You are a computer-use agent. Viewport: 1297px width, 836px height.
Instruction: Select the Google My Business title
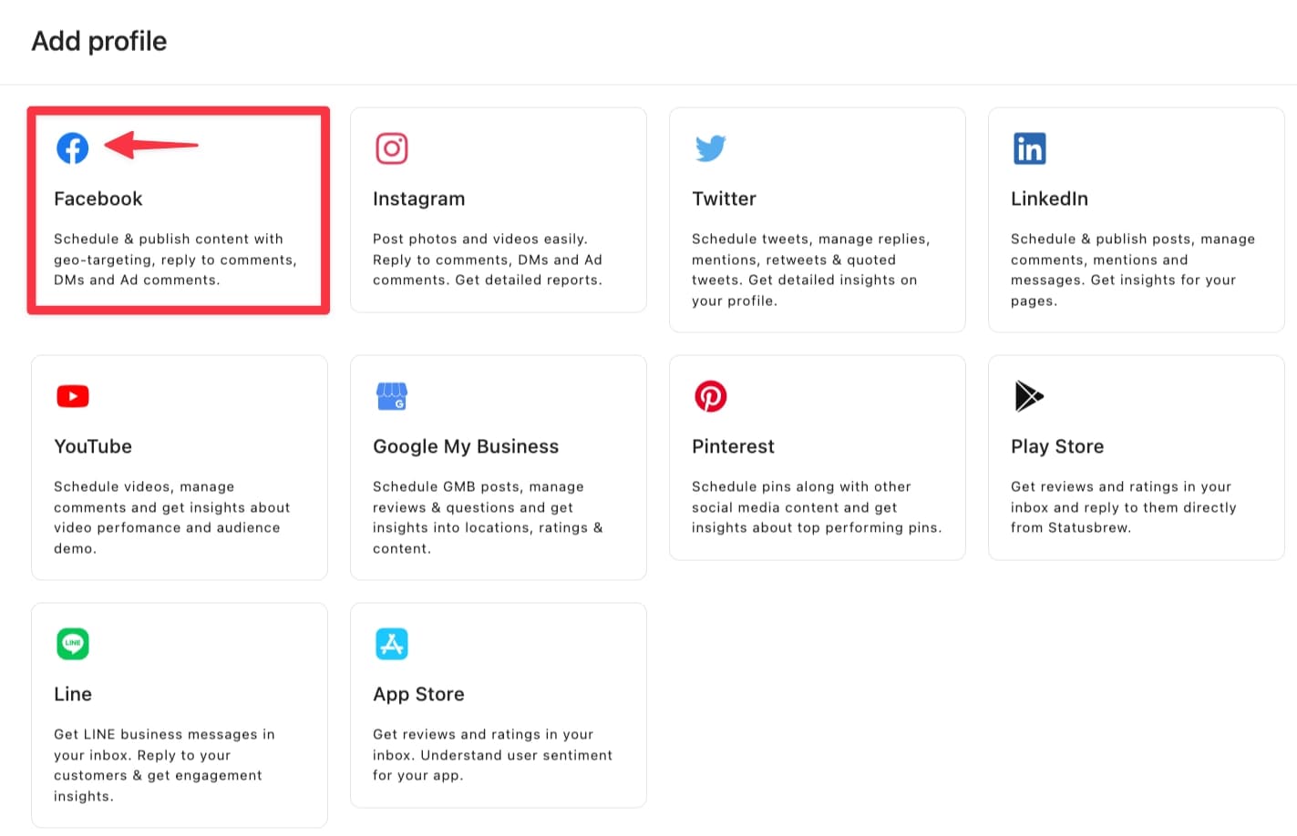[466, 447]
